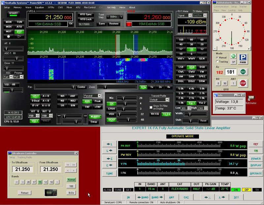Click the UltraBeam controller device image

coord(51,192)
